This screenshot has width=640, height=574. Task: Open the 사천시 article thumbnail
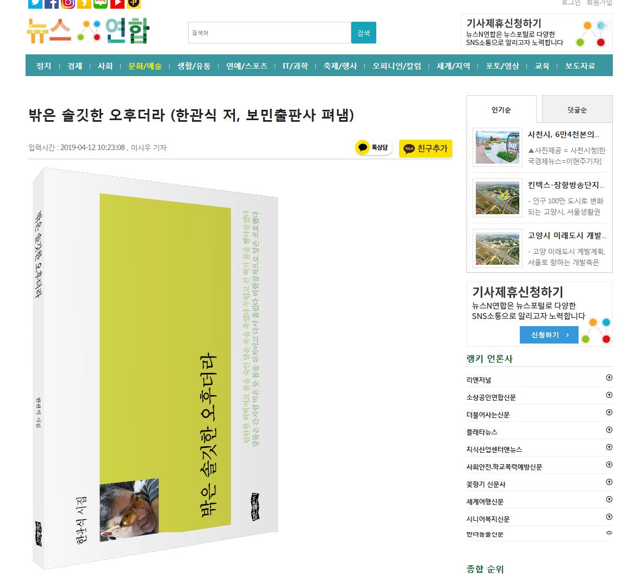(498, 147)
